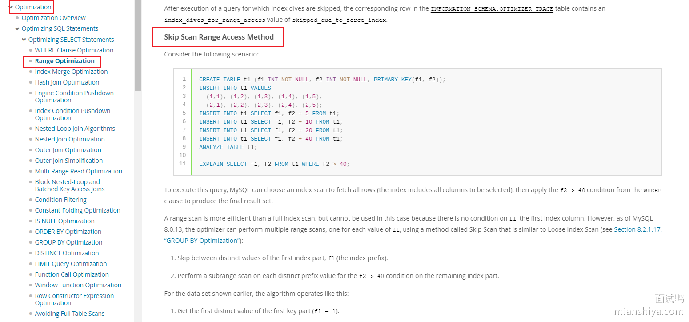Open the Optimization Overview page
The height and width of the screenshot is (322, 689).
53,18
